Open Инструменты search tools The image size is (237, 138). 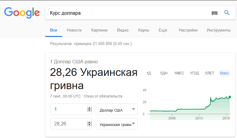click(x=219, y=30)
